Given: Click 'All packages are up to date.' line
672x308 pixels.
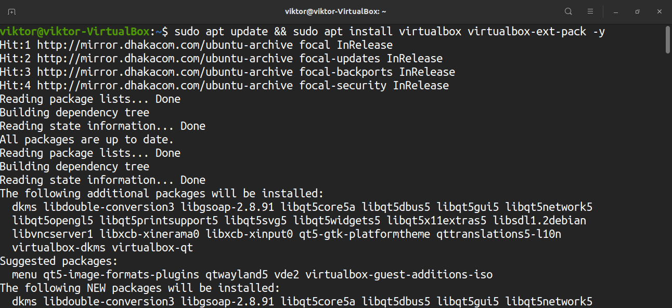Looking at the screenshot, I should [x=87, y=140].
